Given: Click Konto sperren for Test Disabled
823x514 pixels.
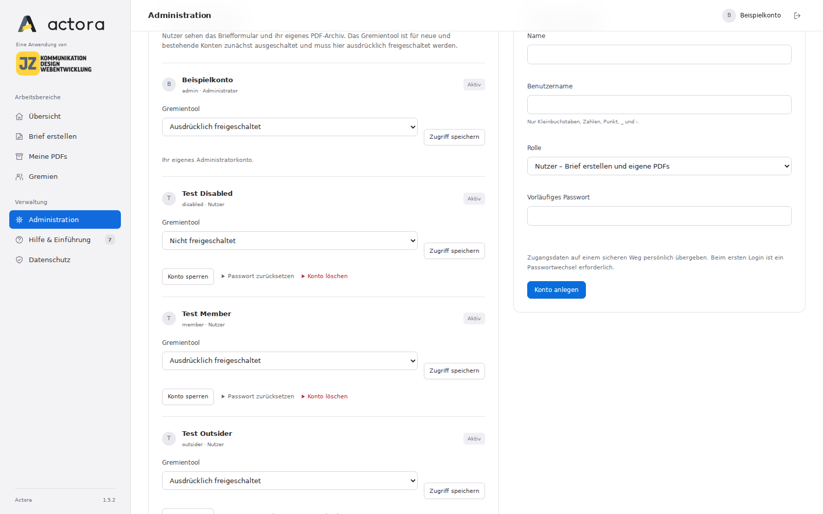Looking at the screenshot, I should tap(188, 277).
